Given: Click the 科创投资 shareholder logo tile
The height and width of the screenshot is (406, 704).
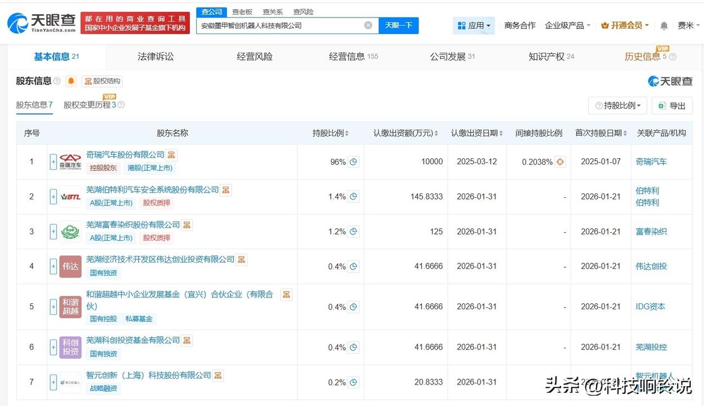Looking at the screenshot, I should 70,347.
